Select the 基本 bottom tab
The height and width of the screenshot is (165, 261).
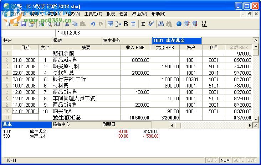click(27, 124)
